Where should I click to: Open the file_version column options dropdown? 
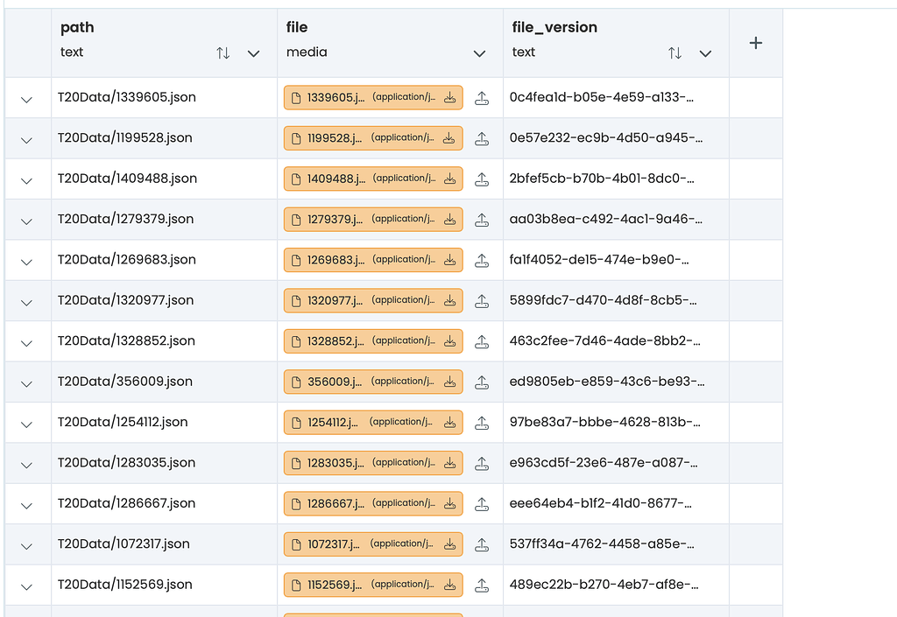point(705,53)
